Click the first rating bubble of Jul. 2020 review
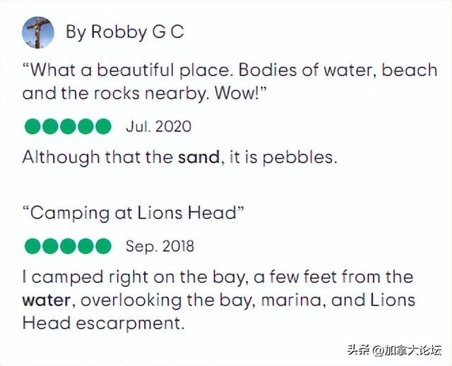Viewport: 452px width, 366px height. pos(33,126)
